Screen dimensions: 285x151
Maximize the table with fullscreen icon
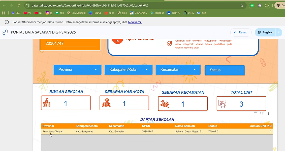click(x=262, y=113)
